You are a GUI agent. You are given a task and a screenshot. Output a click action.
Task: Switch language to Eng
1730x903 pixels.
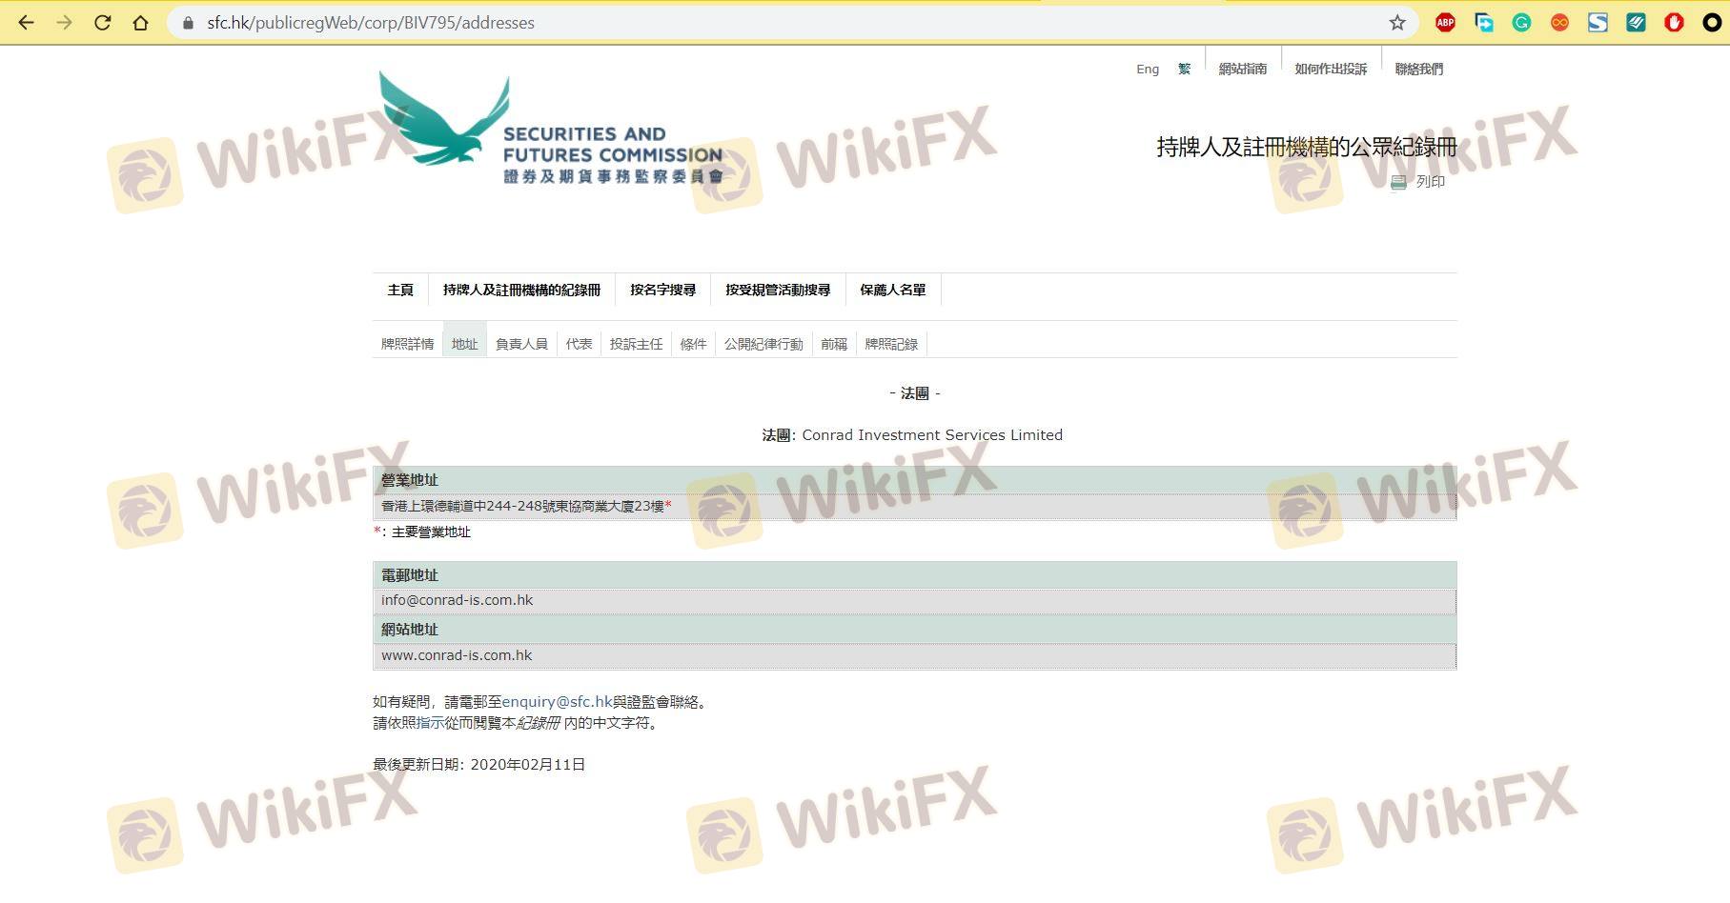pos(1147,69)
